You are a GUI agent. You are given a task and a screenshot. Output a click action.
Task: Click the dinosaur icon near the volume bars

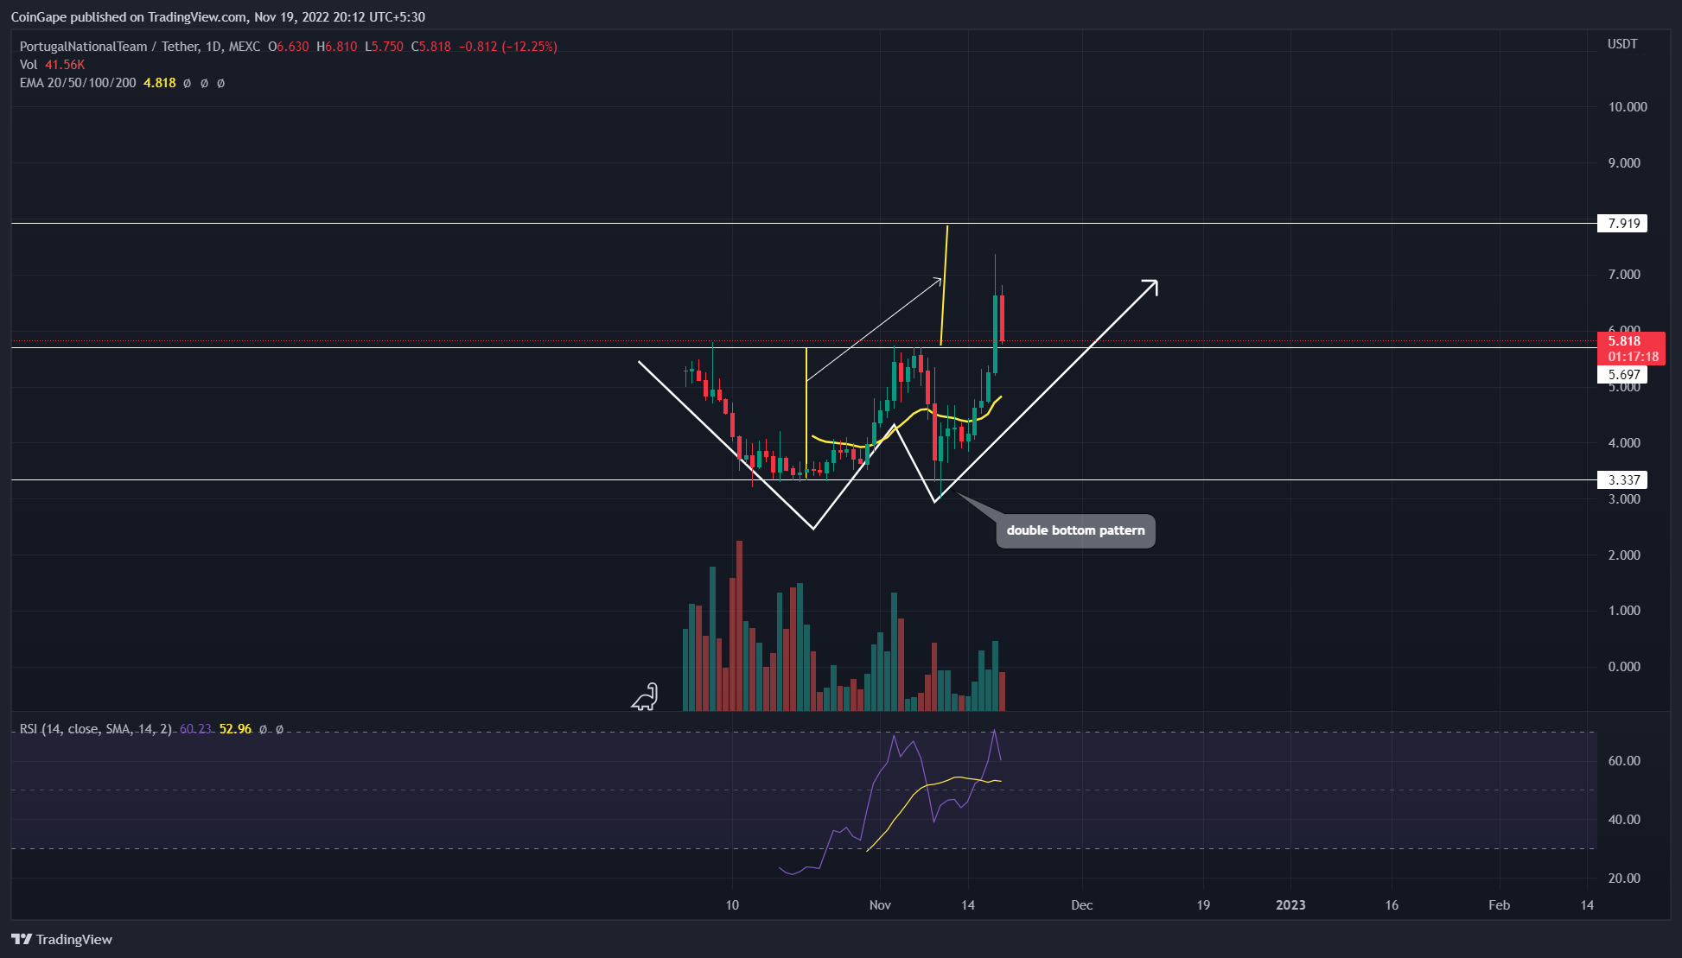(x=645, y=697)
